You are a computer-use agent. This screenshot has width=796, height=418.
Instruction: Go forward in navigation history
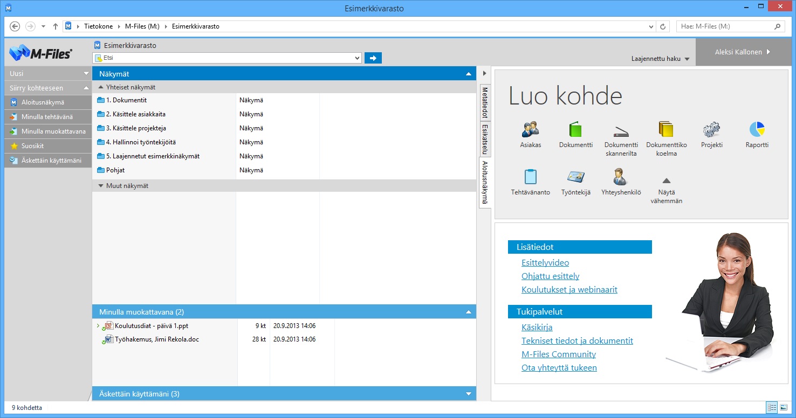click(31, 26)
